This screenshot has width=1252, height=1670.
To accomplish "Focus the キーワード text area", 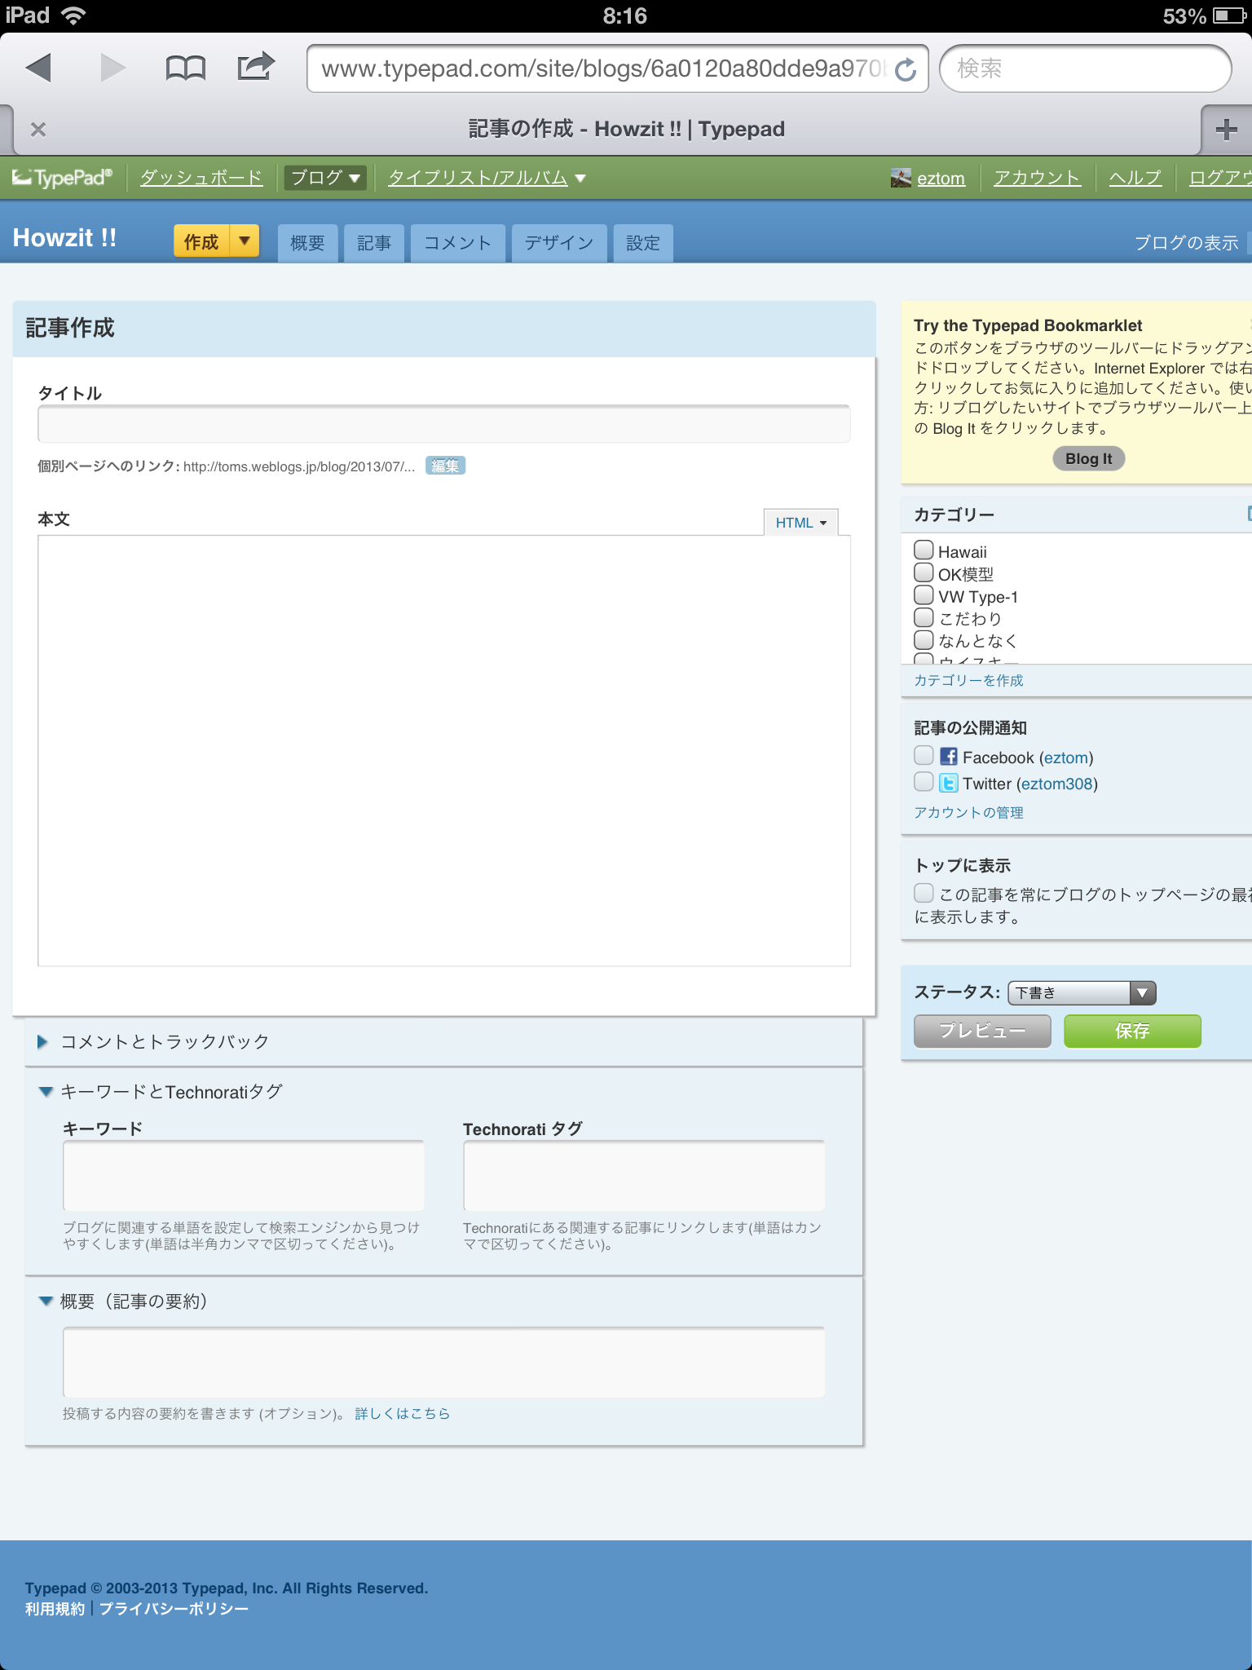I will pos(244,1176).
